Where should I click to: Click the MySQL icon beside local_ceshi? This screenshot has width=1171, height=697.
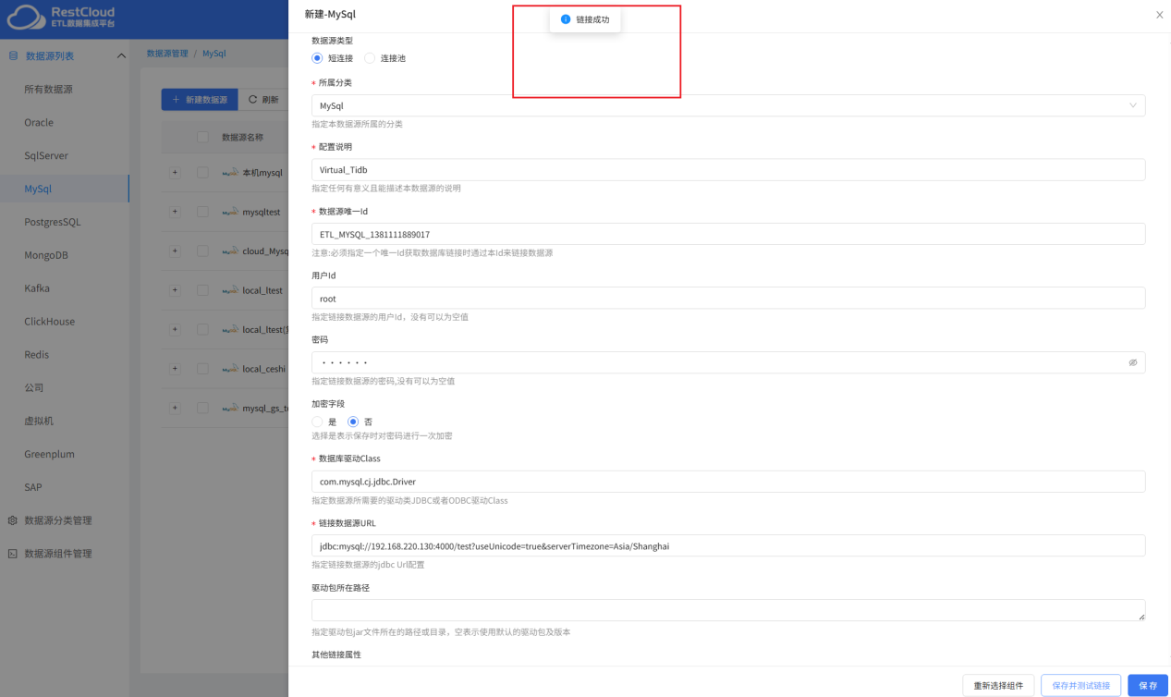(x=230, y=369)
